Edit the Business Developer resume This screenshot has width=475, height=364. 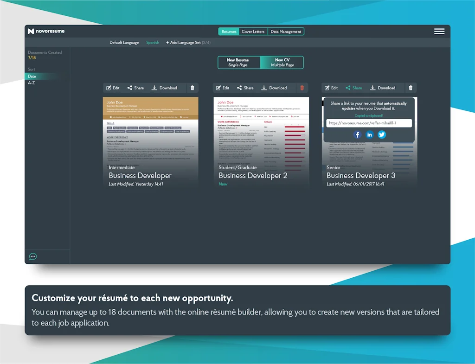[113, 88]
